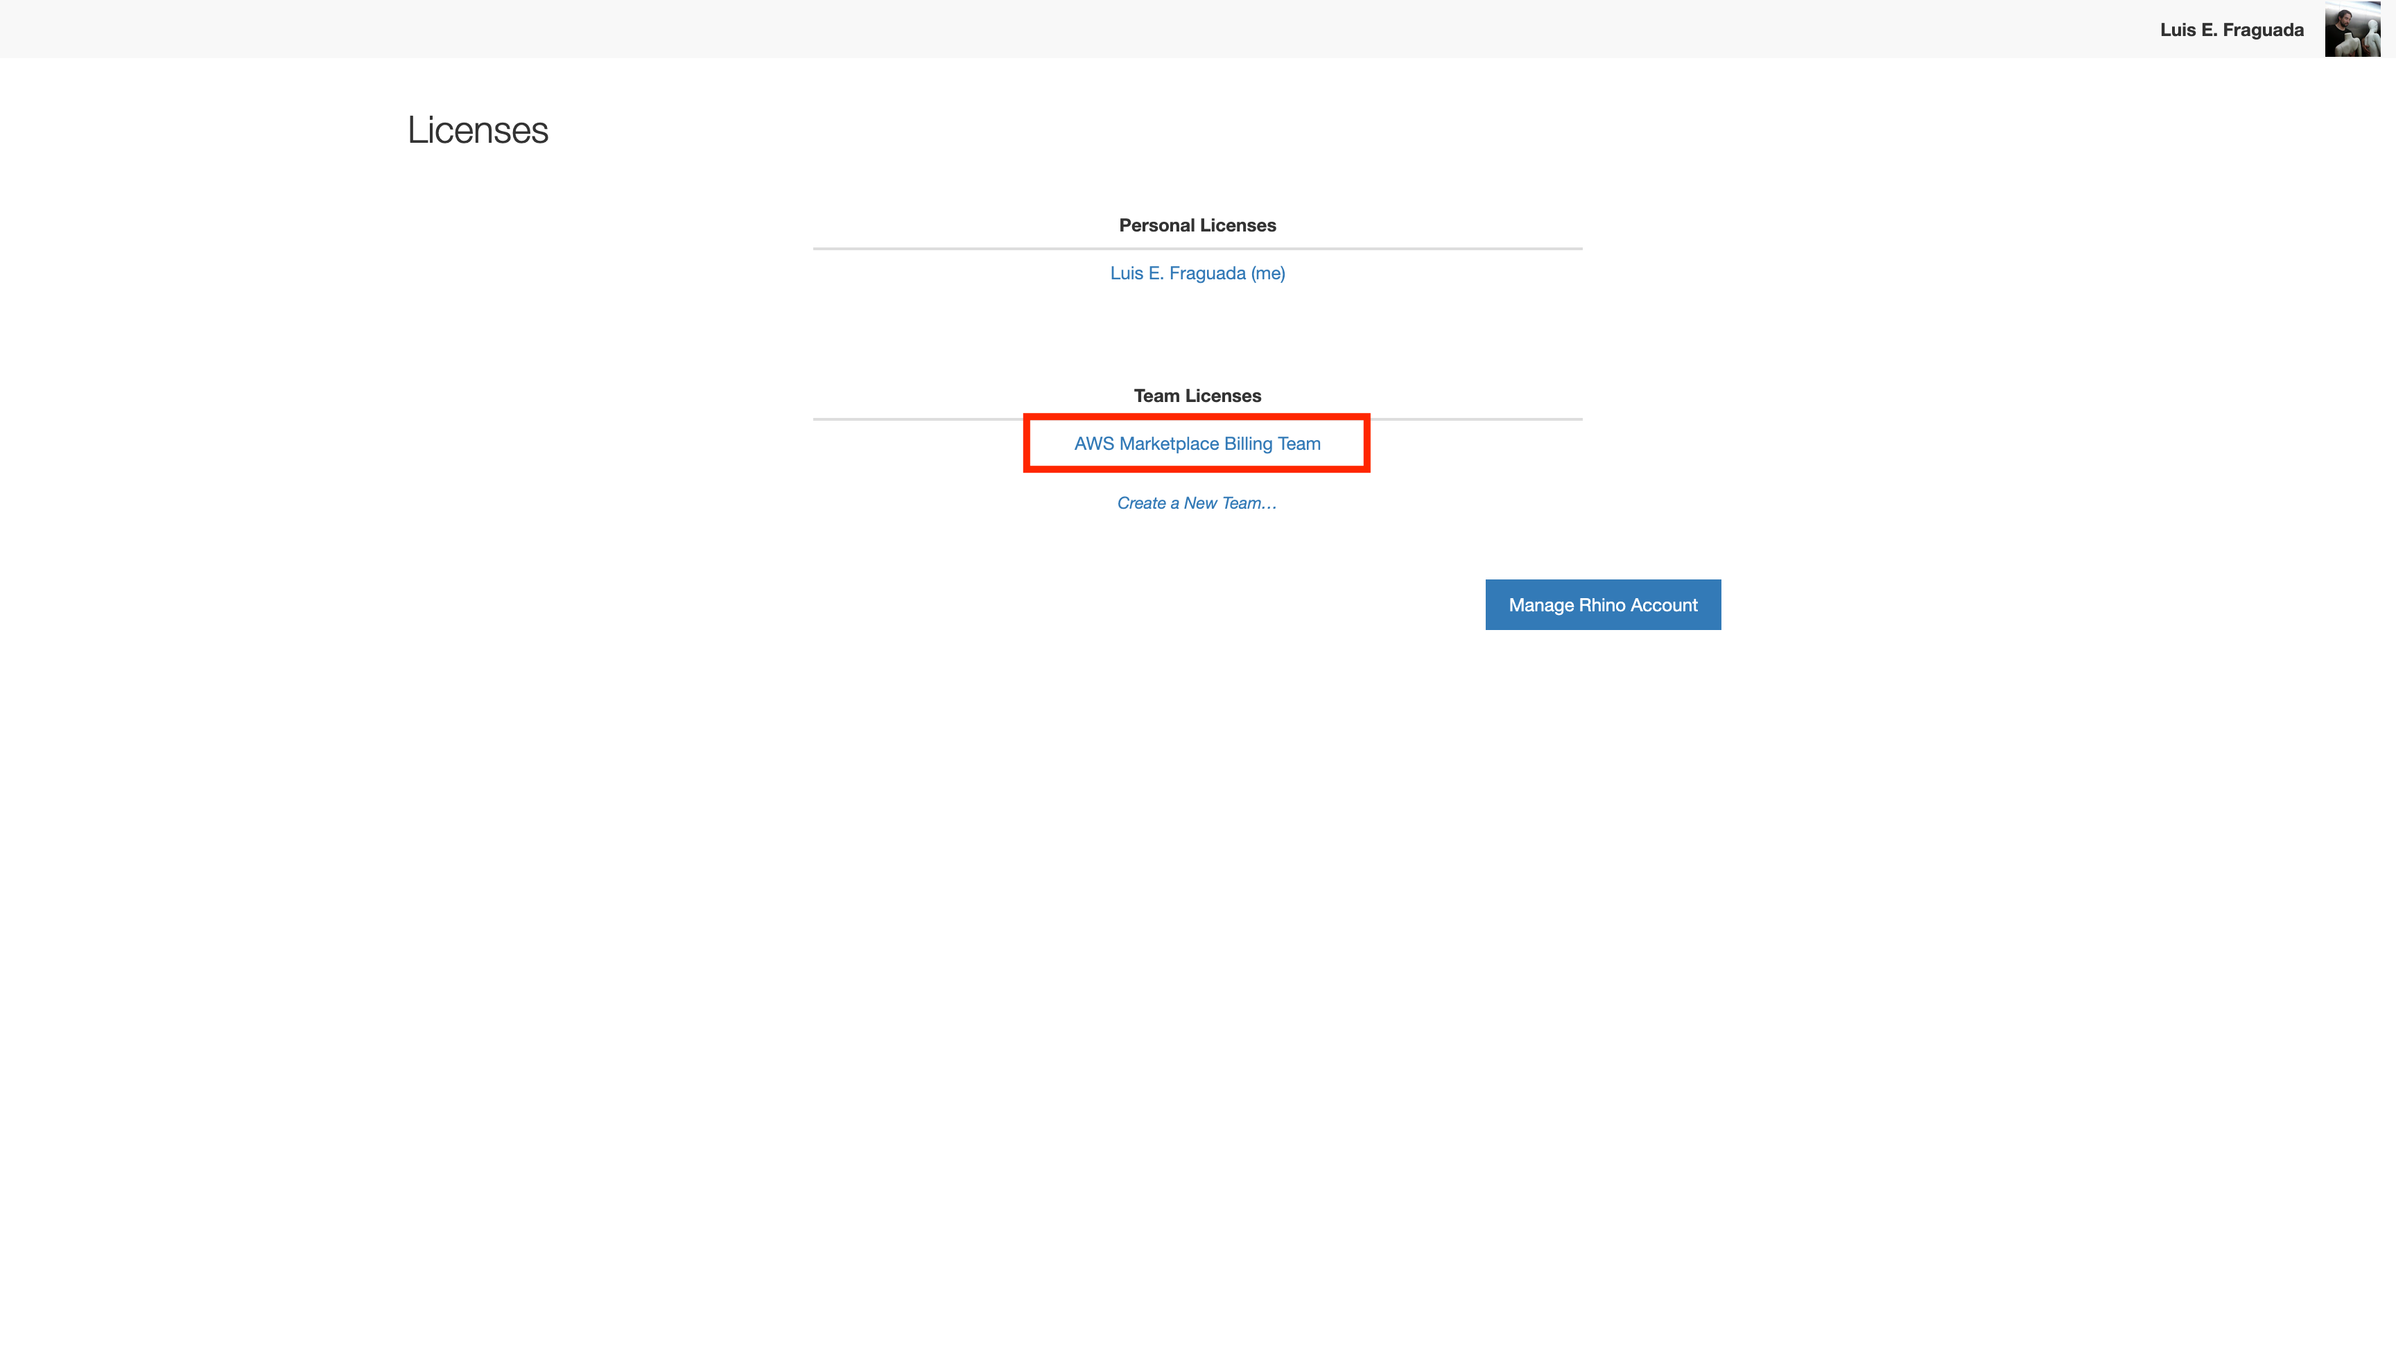Open the user profile avatar picture

(x=2352, y=29)
